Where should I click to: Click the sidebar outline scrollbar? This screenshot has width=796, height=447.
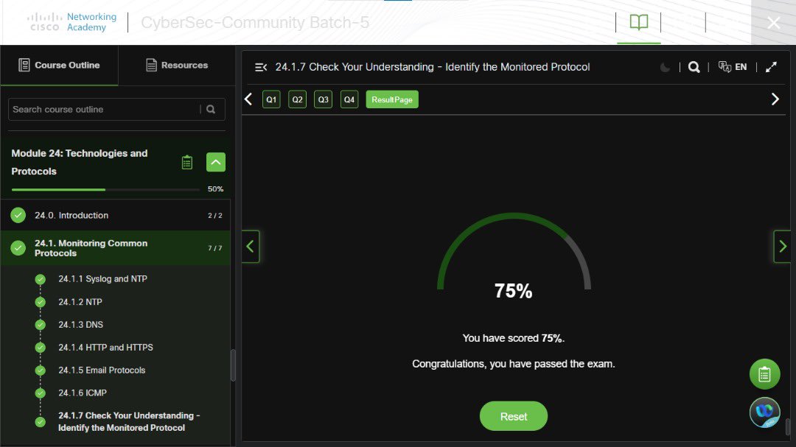click(233, 365)
